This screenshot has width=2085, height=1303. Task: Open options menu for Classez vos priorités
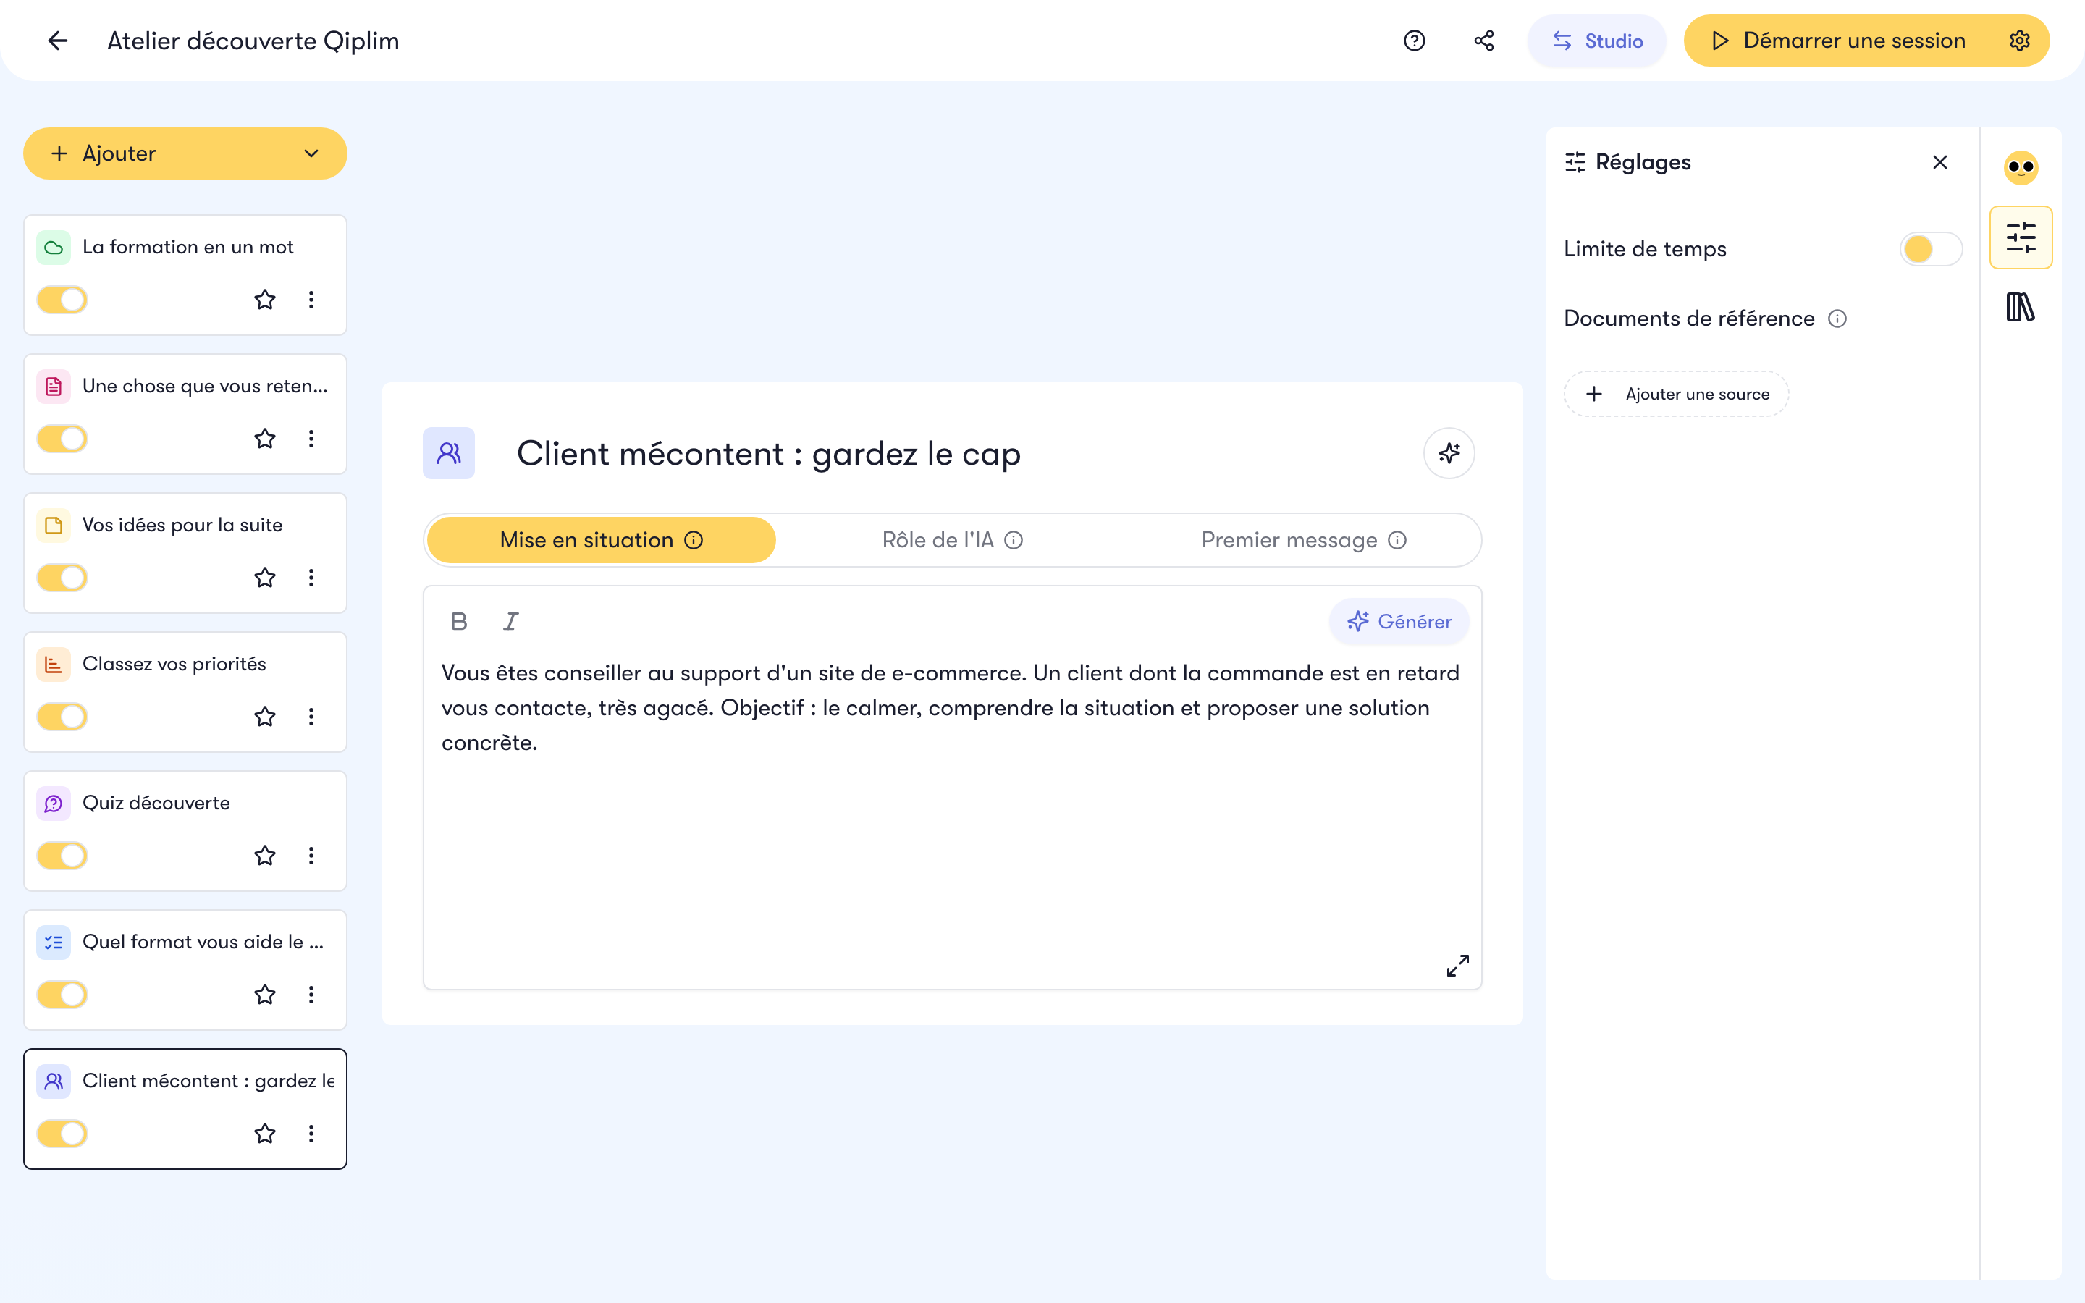point(311,717)
